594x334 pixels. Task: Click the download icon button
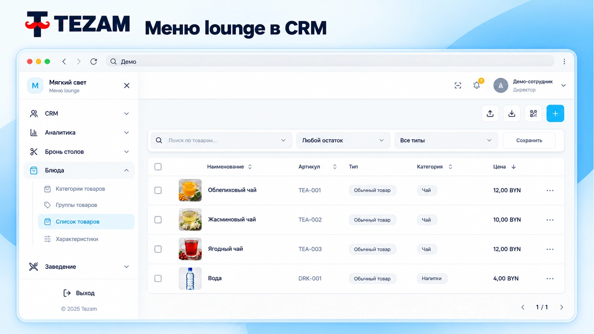pos(512,114)
